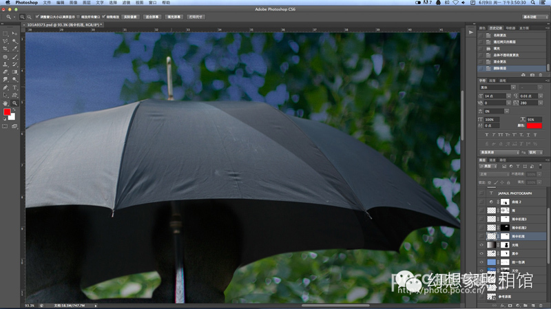Open 美国英语 language dropdown
The height and width of the screenshot is (309, 551).
[499, 152]
